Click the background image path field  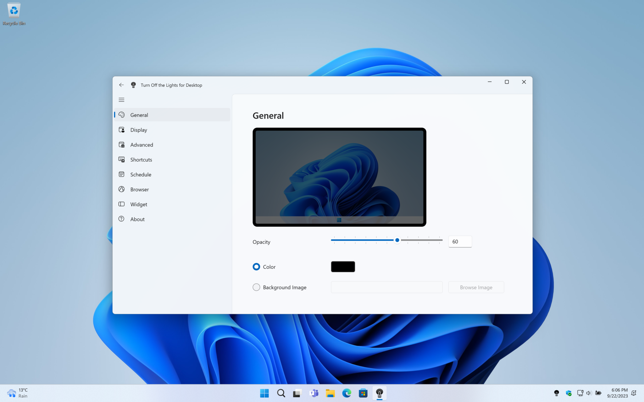tap(386, 287)
